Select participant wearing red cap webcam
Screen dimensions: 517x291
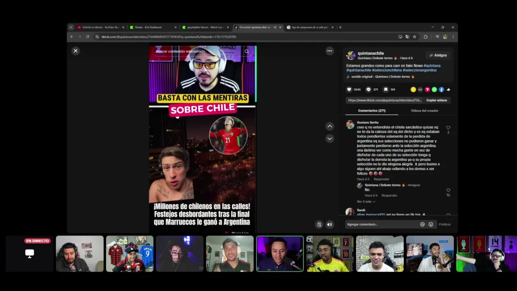click(x=130, y=254)
